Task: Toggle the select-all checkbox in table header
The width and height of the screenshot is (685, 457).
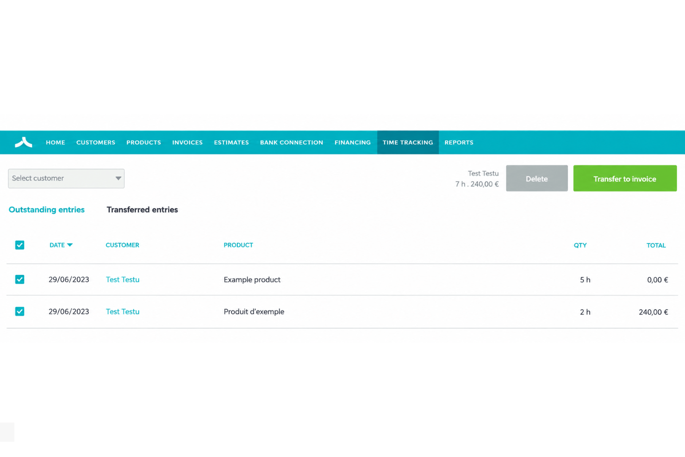Action: (x=19, y=245)
